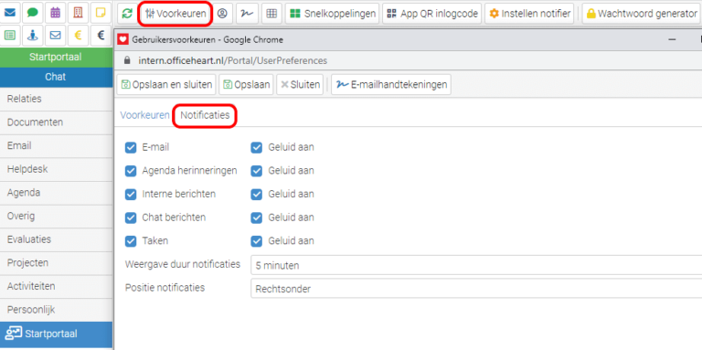Click Instellen notifier button
Screen dimensions: 702x350
[x=529, y=14]
